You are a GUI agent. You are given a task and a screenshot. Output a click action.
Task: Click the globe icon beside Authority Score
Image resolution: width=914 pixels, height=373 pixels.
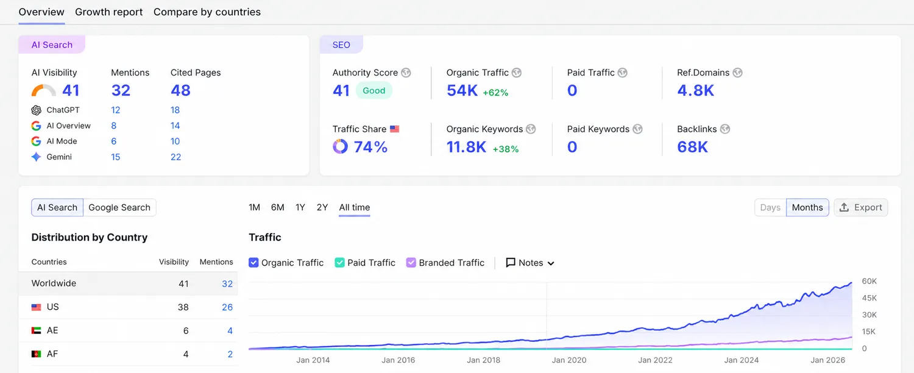[406, 73]
